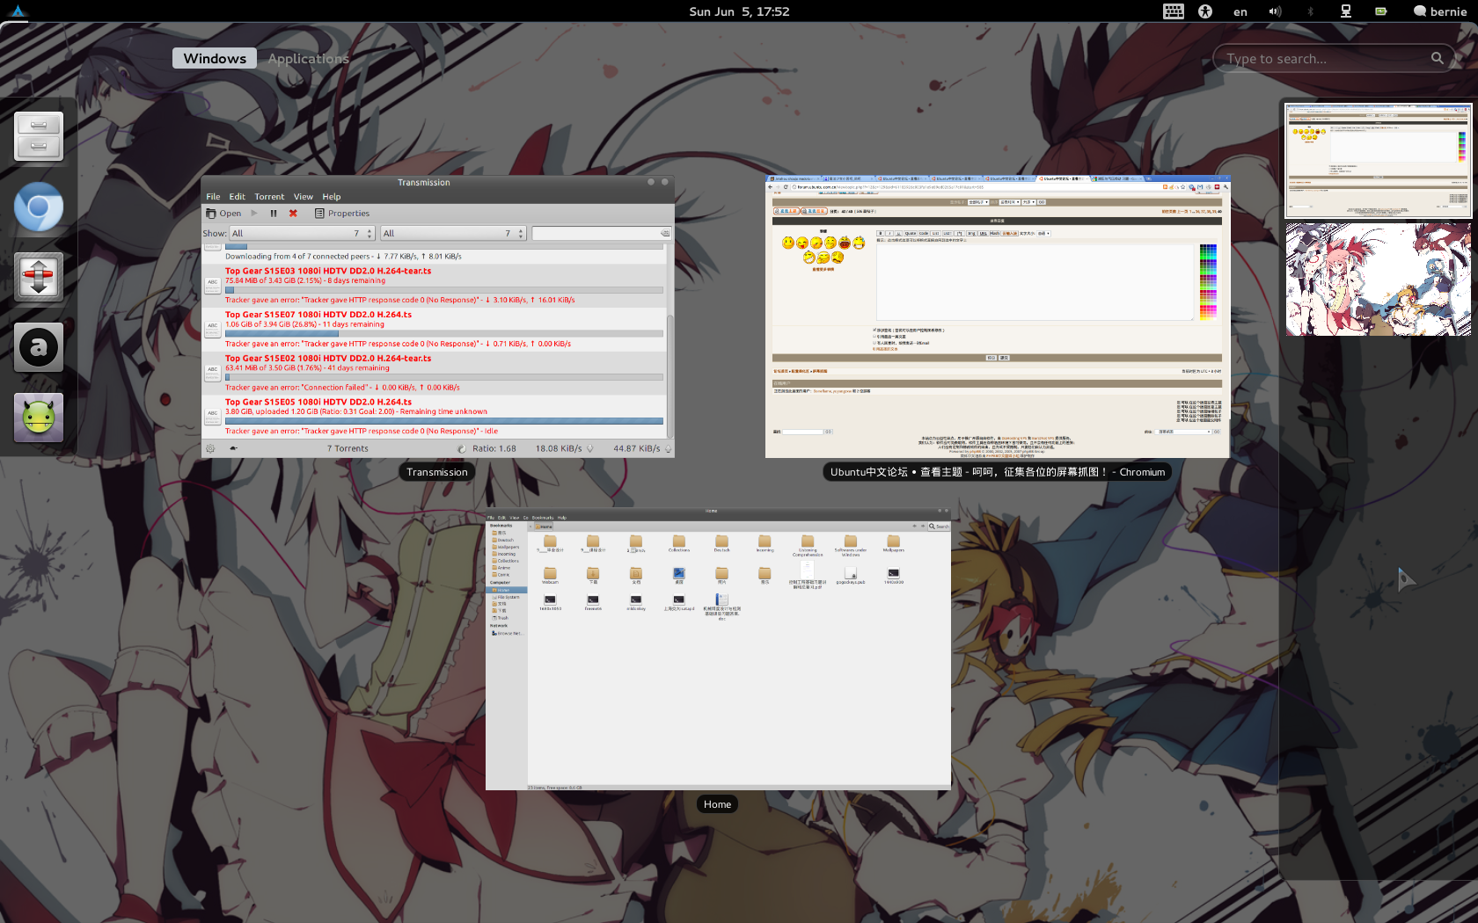Switch to the Windows overview tab
Screen dimensions: 1478x923
pyautogui.click(x=215, y=58)
